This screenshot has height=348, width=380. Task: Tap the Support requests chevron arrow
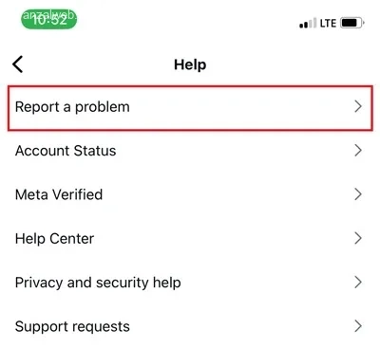[358, 326]
